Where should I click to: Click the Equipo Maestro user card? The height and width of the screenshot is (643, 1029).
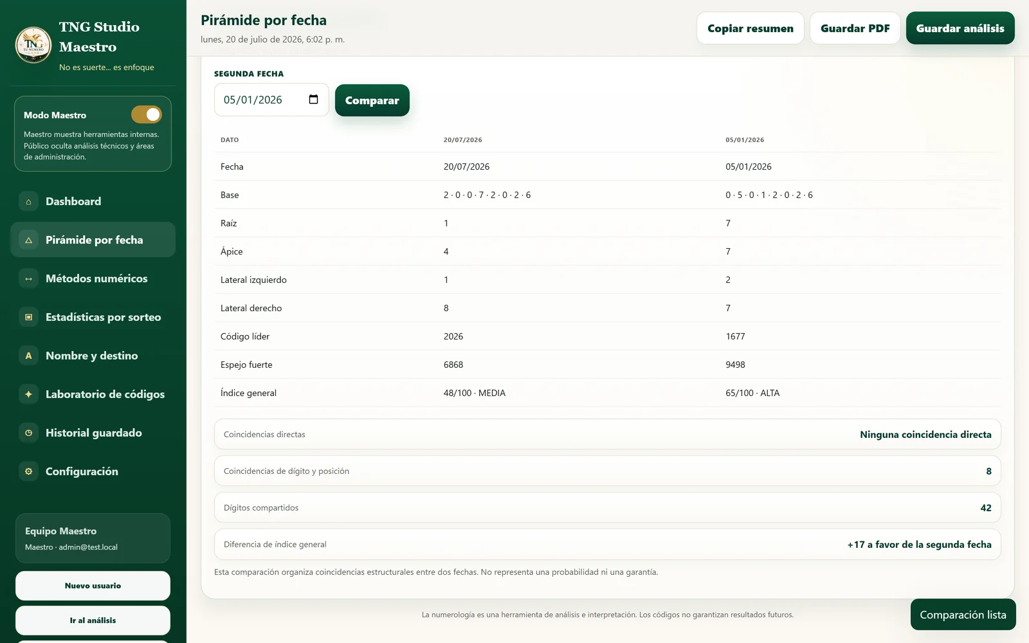coord(93,538)
